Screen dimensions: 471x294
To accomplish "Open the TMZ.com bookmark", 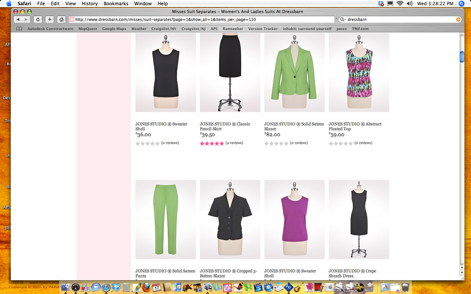I will pyautogui.click(x=360, y=29).
